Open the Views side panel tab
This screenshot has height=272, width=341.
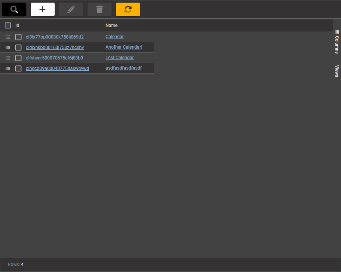(337, 71)
